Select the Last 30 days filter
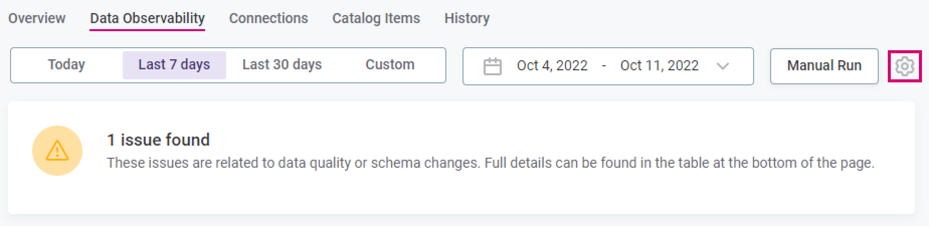The image size is (929, 226). pyautogui.click(x=282, y=65)
